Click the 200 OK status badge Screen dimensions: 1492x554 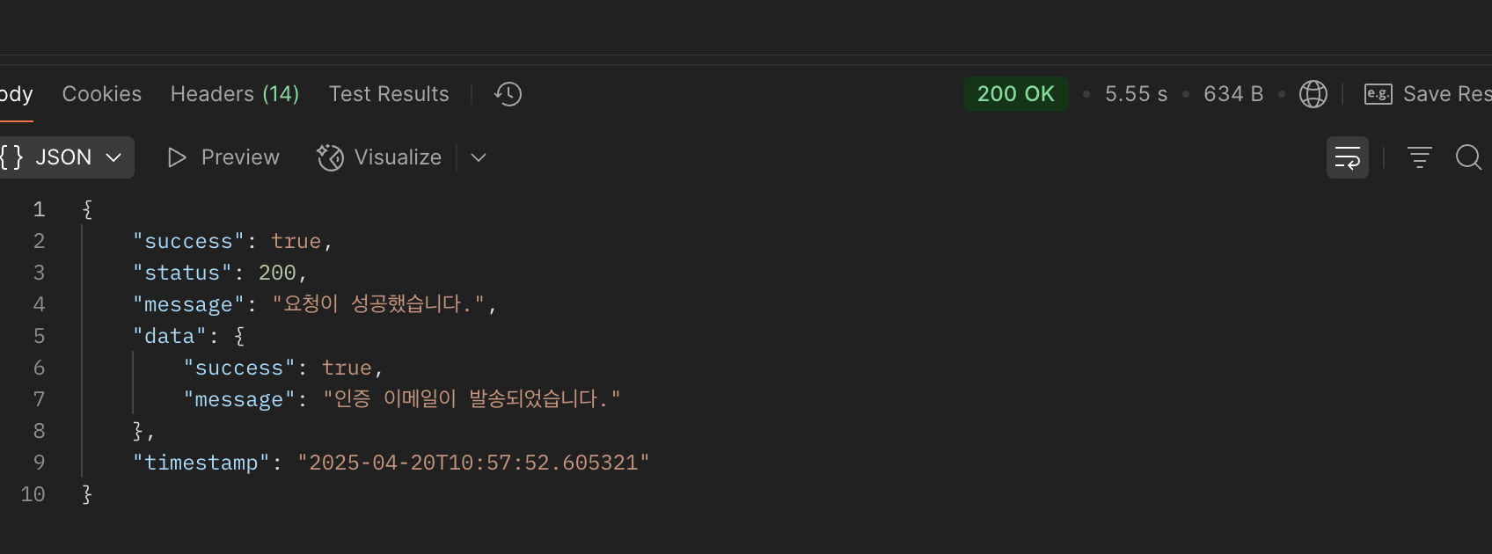1016,94
